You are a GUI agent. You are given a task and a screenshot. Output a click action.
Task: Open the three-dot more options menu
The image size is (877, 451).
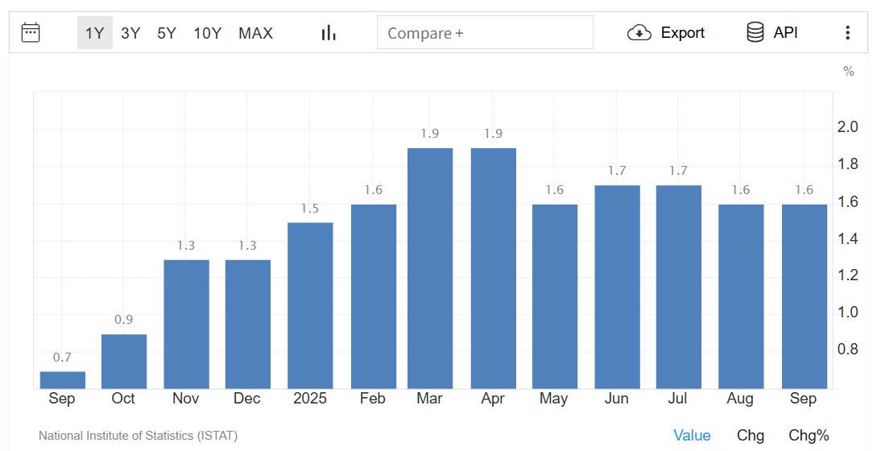(x=847, y=33)
